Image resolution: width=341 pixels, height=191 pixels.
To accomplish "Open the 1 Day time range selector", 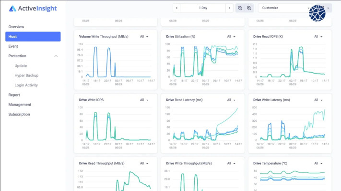I will (203, 8).
